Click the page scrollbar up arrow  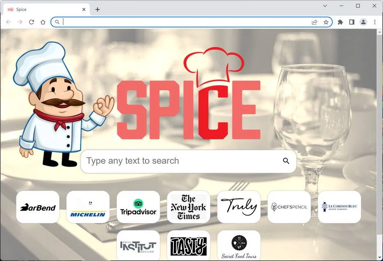(x=380, y=32)
